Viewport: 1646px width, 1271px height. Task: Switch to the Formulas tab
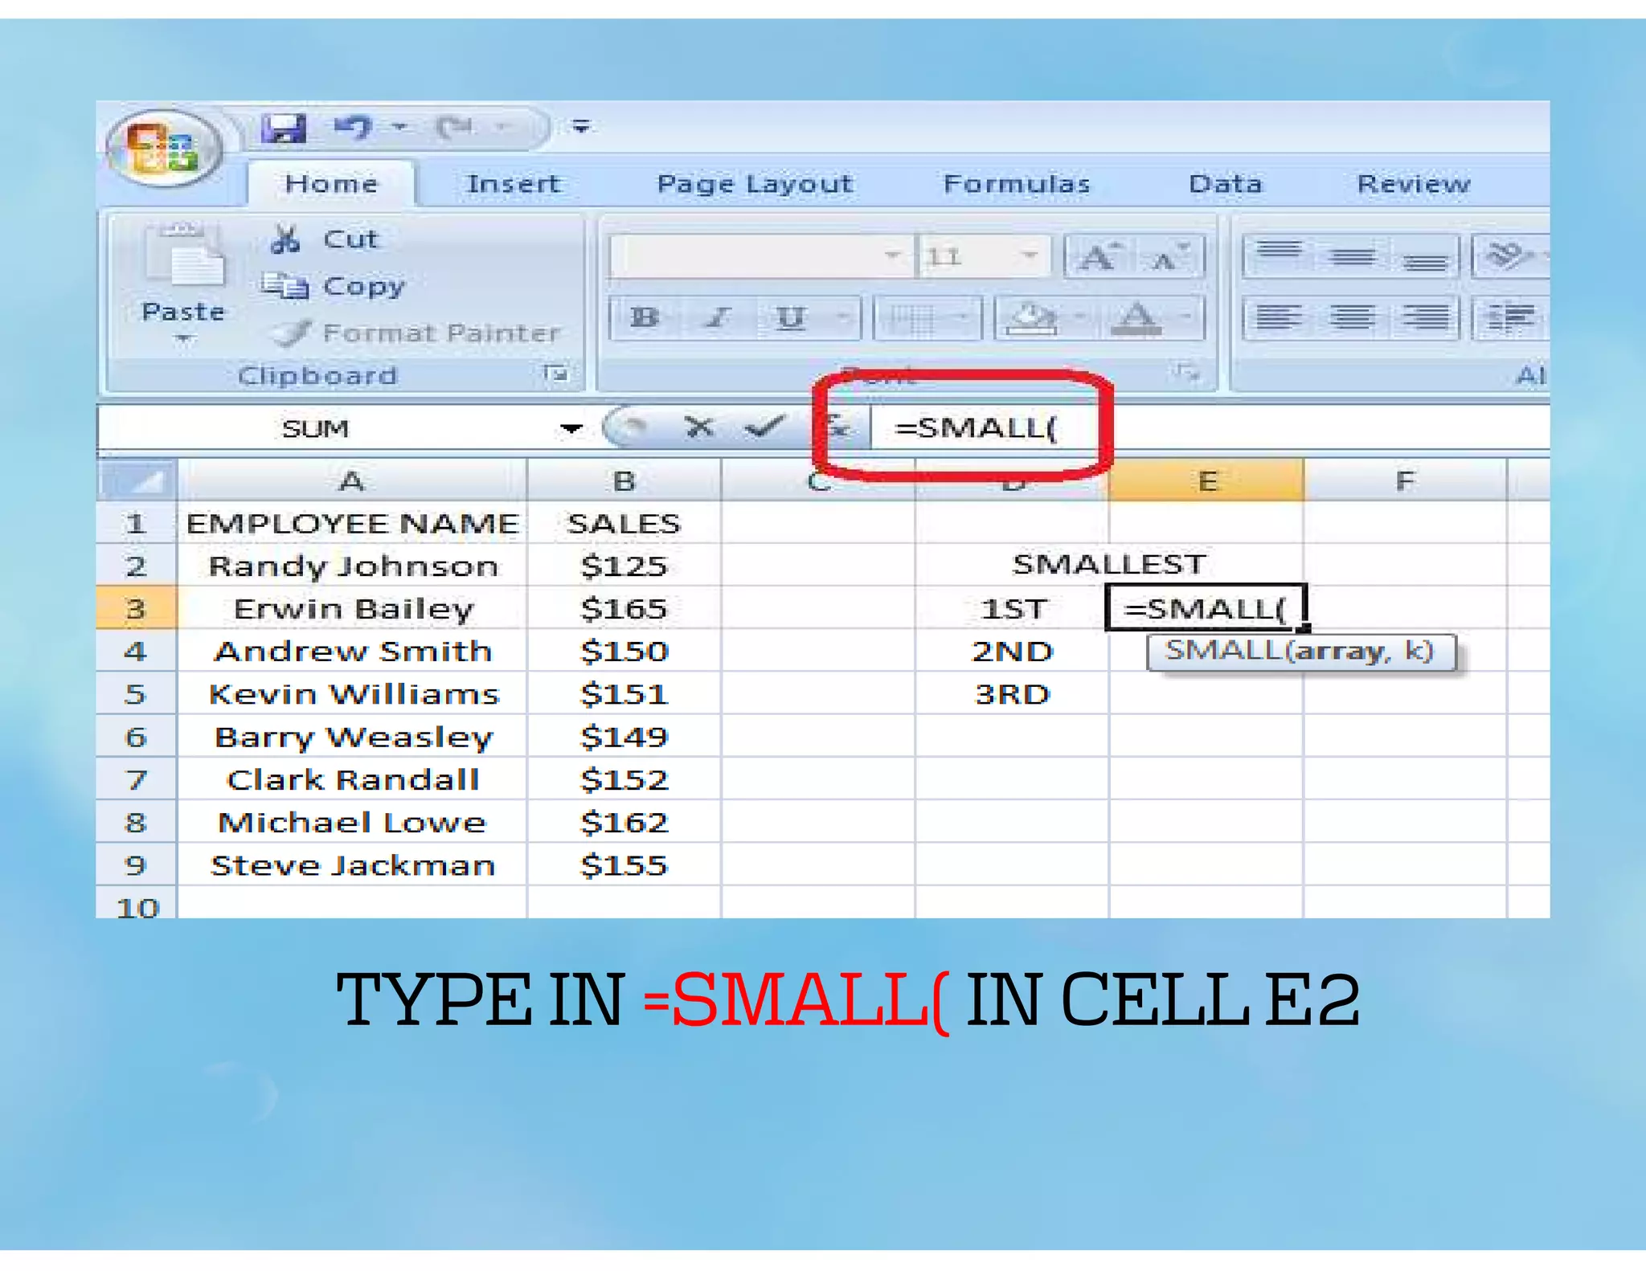(1016, 184)
